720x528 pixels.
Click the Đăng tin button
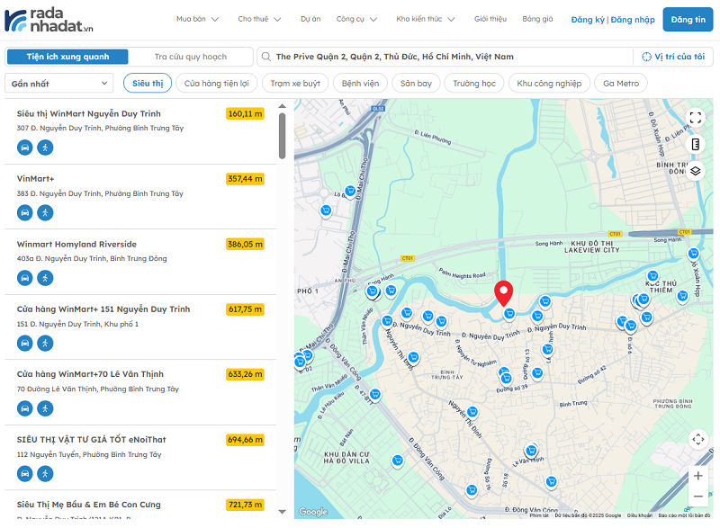(688, 20)
